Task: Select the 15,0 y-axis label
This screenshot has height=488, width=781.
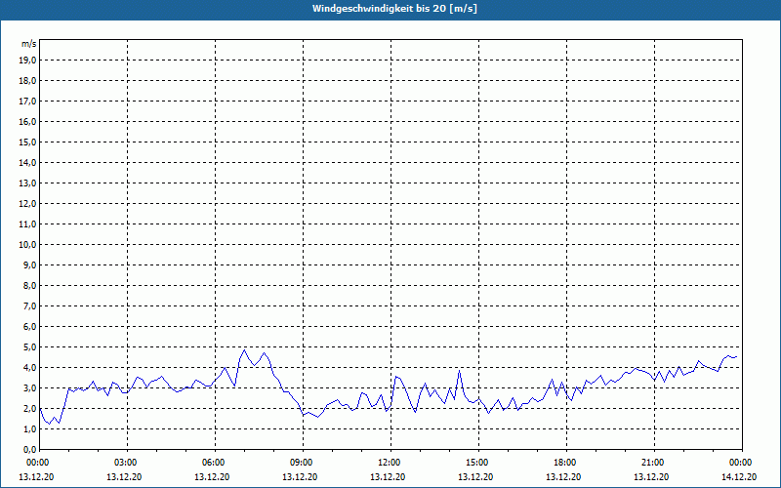Action: (x=28, y=142)
